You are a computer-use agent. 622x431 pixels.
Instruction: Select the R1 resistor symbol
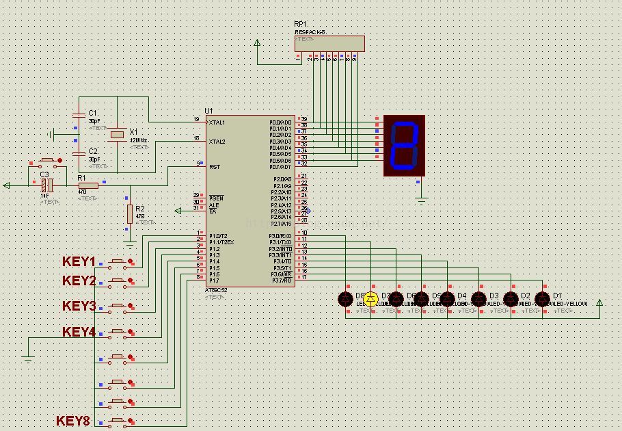(88, 185)
